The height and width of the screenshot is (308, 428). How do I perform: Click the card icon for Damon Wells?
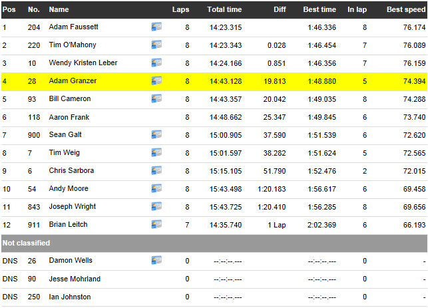(x=156, y=261)
